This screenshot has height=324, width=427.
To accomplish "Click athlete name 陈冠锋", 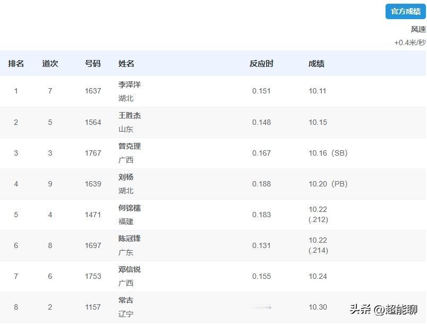I will (x=130, y=238).
